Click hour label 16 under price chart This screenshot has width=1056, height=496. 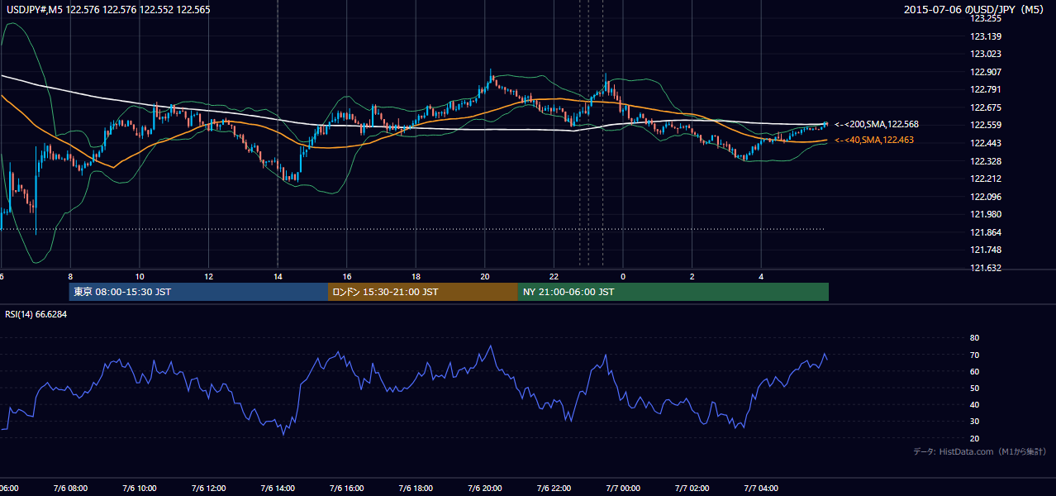pyautogui.click(x=347, y=276)
